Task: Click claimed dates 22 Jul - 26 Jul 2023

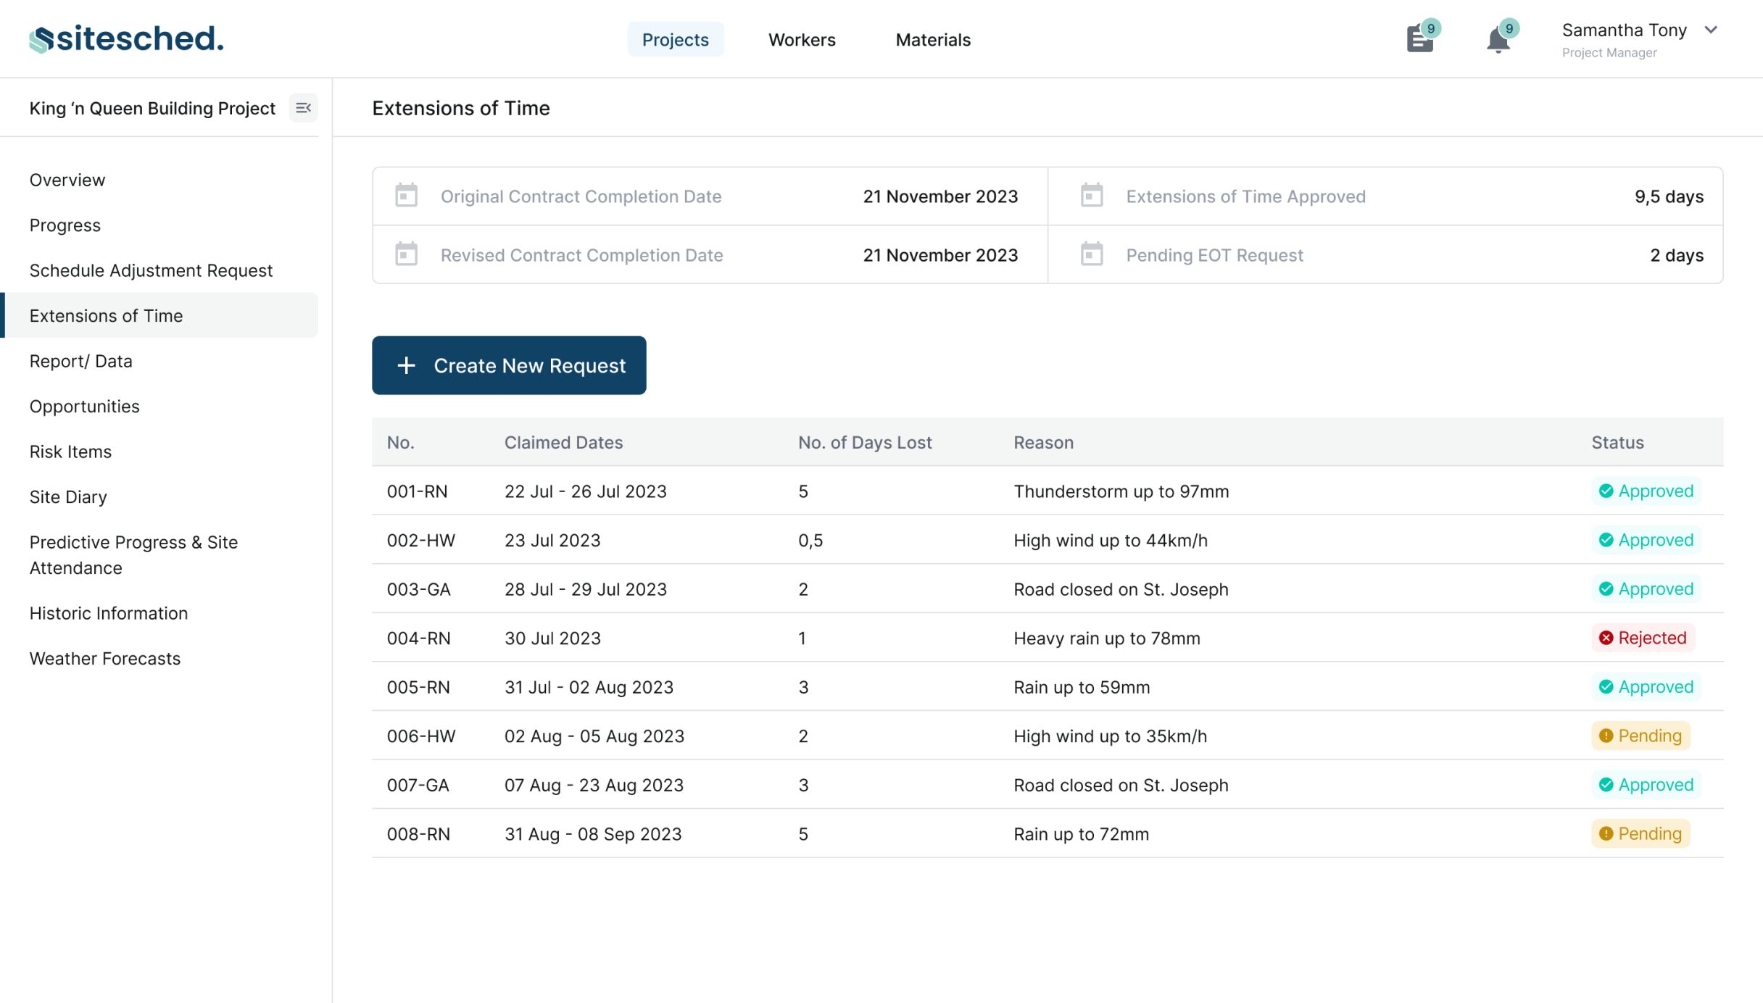Action: pos(586,491)
